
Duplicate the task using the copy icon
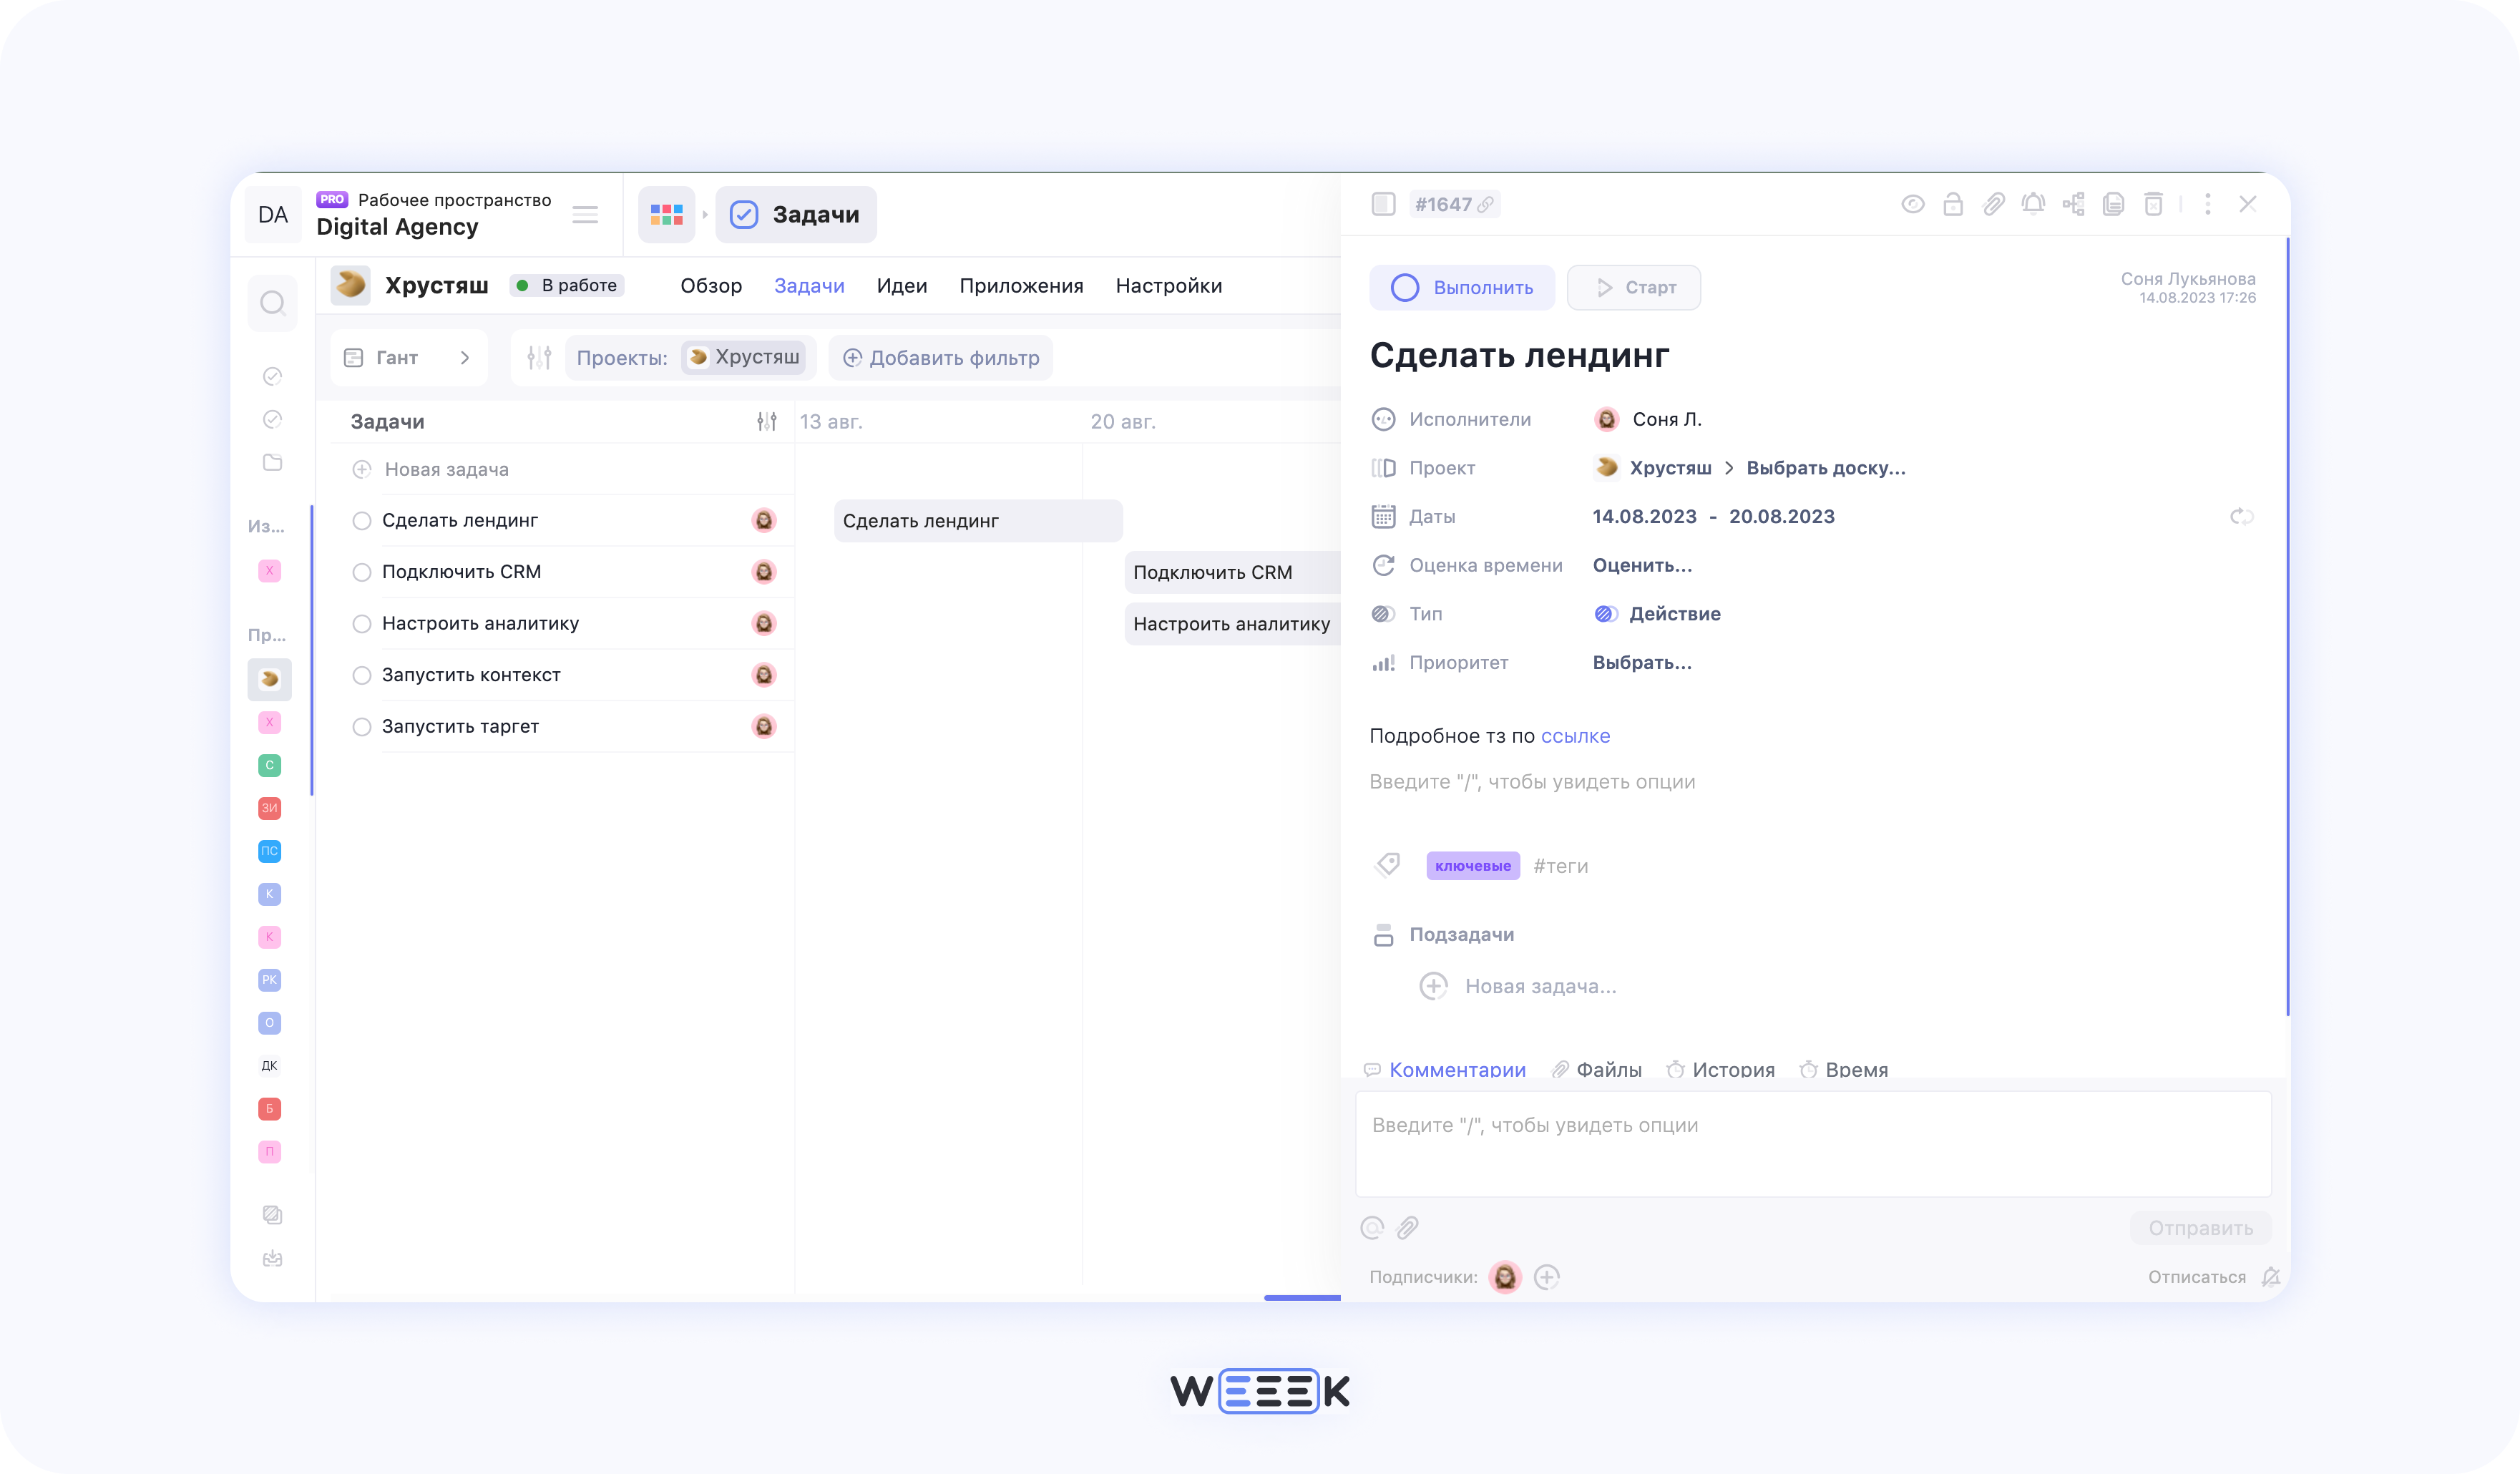click(x=2114, y=204)
